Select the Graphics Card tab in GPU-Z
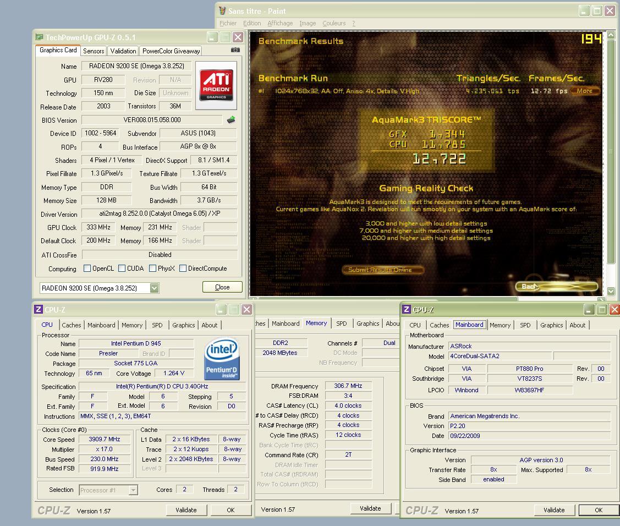Viewport: 620px width, 526px height. 58,50
